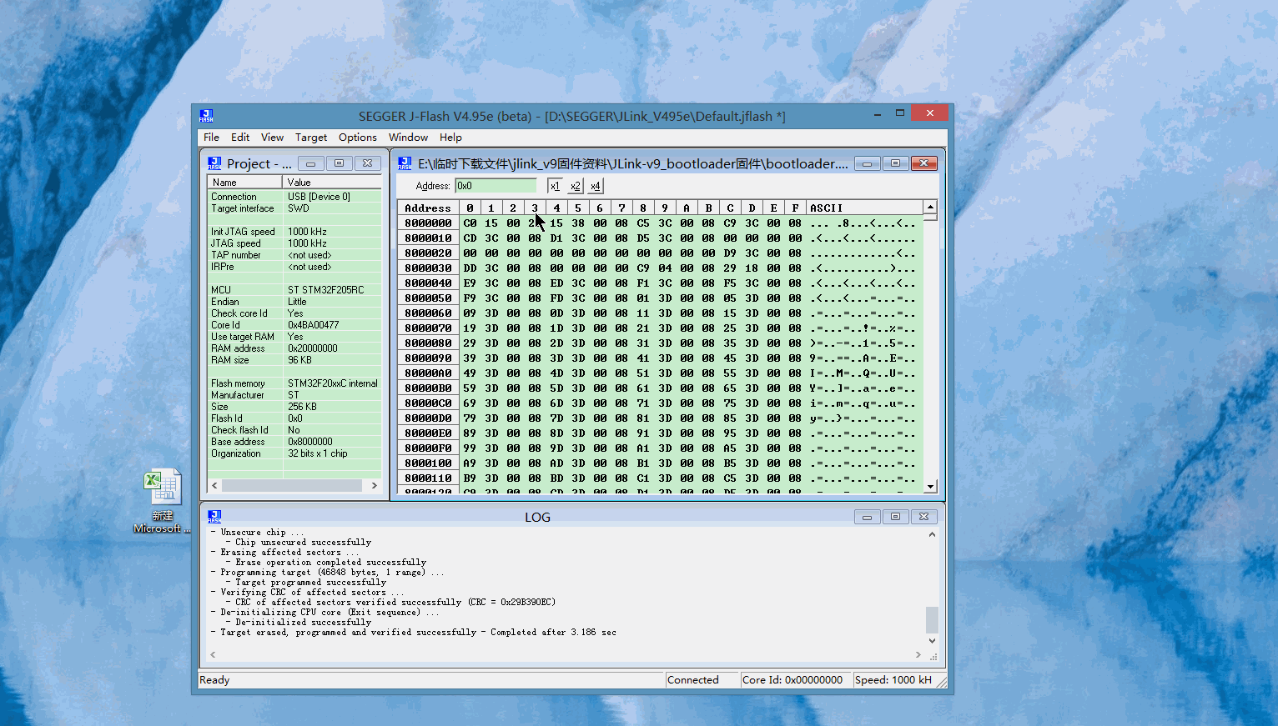The height and width of the screenshot is (726, 1278).
Task: Select the MCU ST STM32F205RC row
Action: (x=294, y=290)
